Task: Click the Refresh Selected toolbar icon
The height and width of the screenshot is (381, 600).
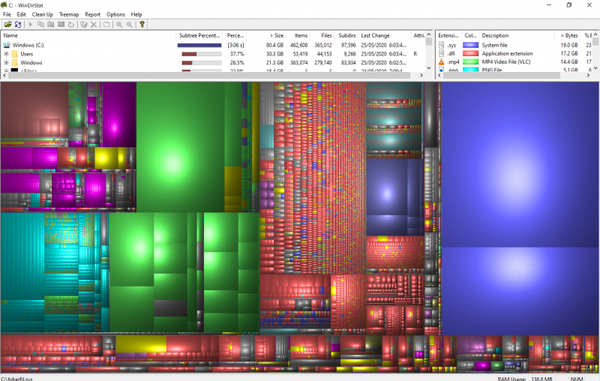Action: coord(70,25)
